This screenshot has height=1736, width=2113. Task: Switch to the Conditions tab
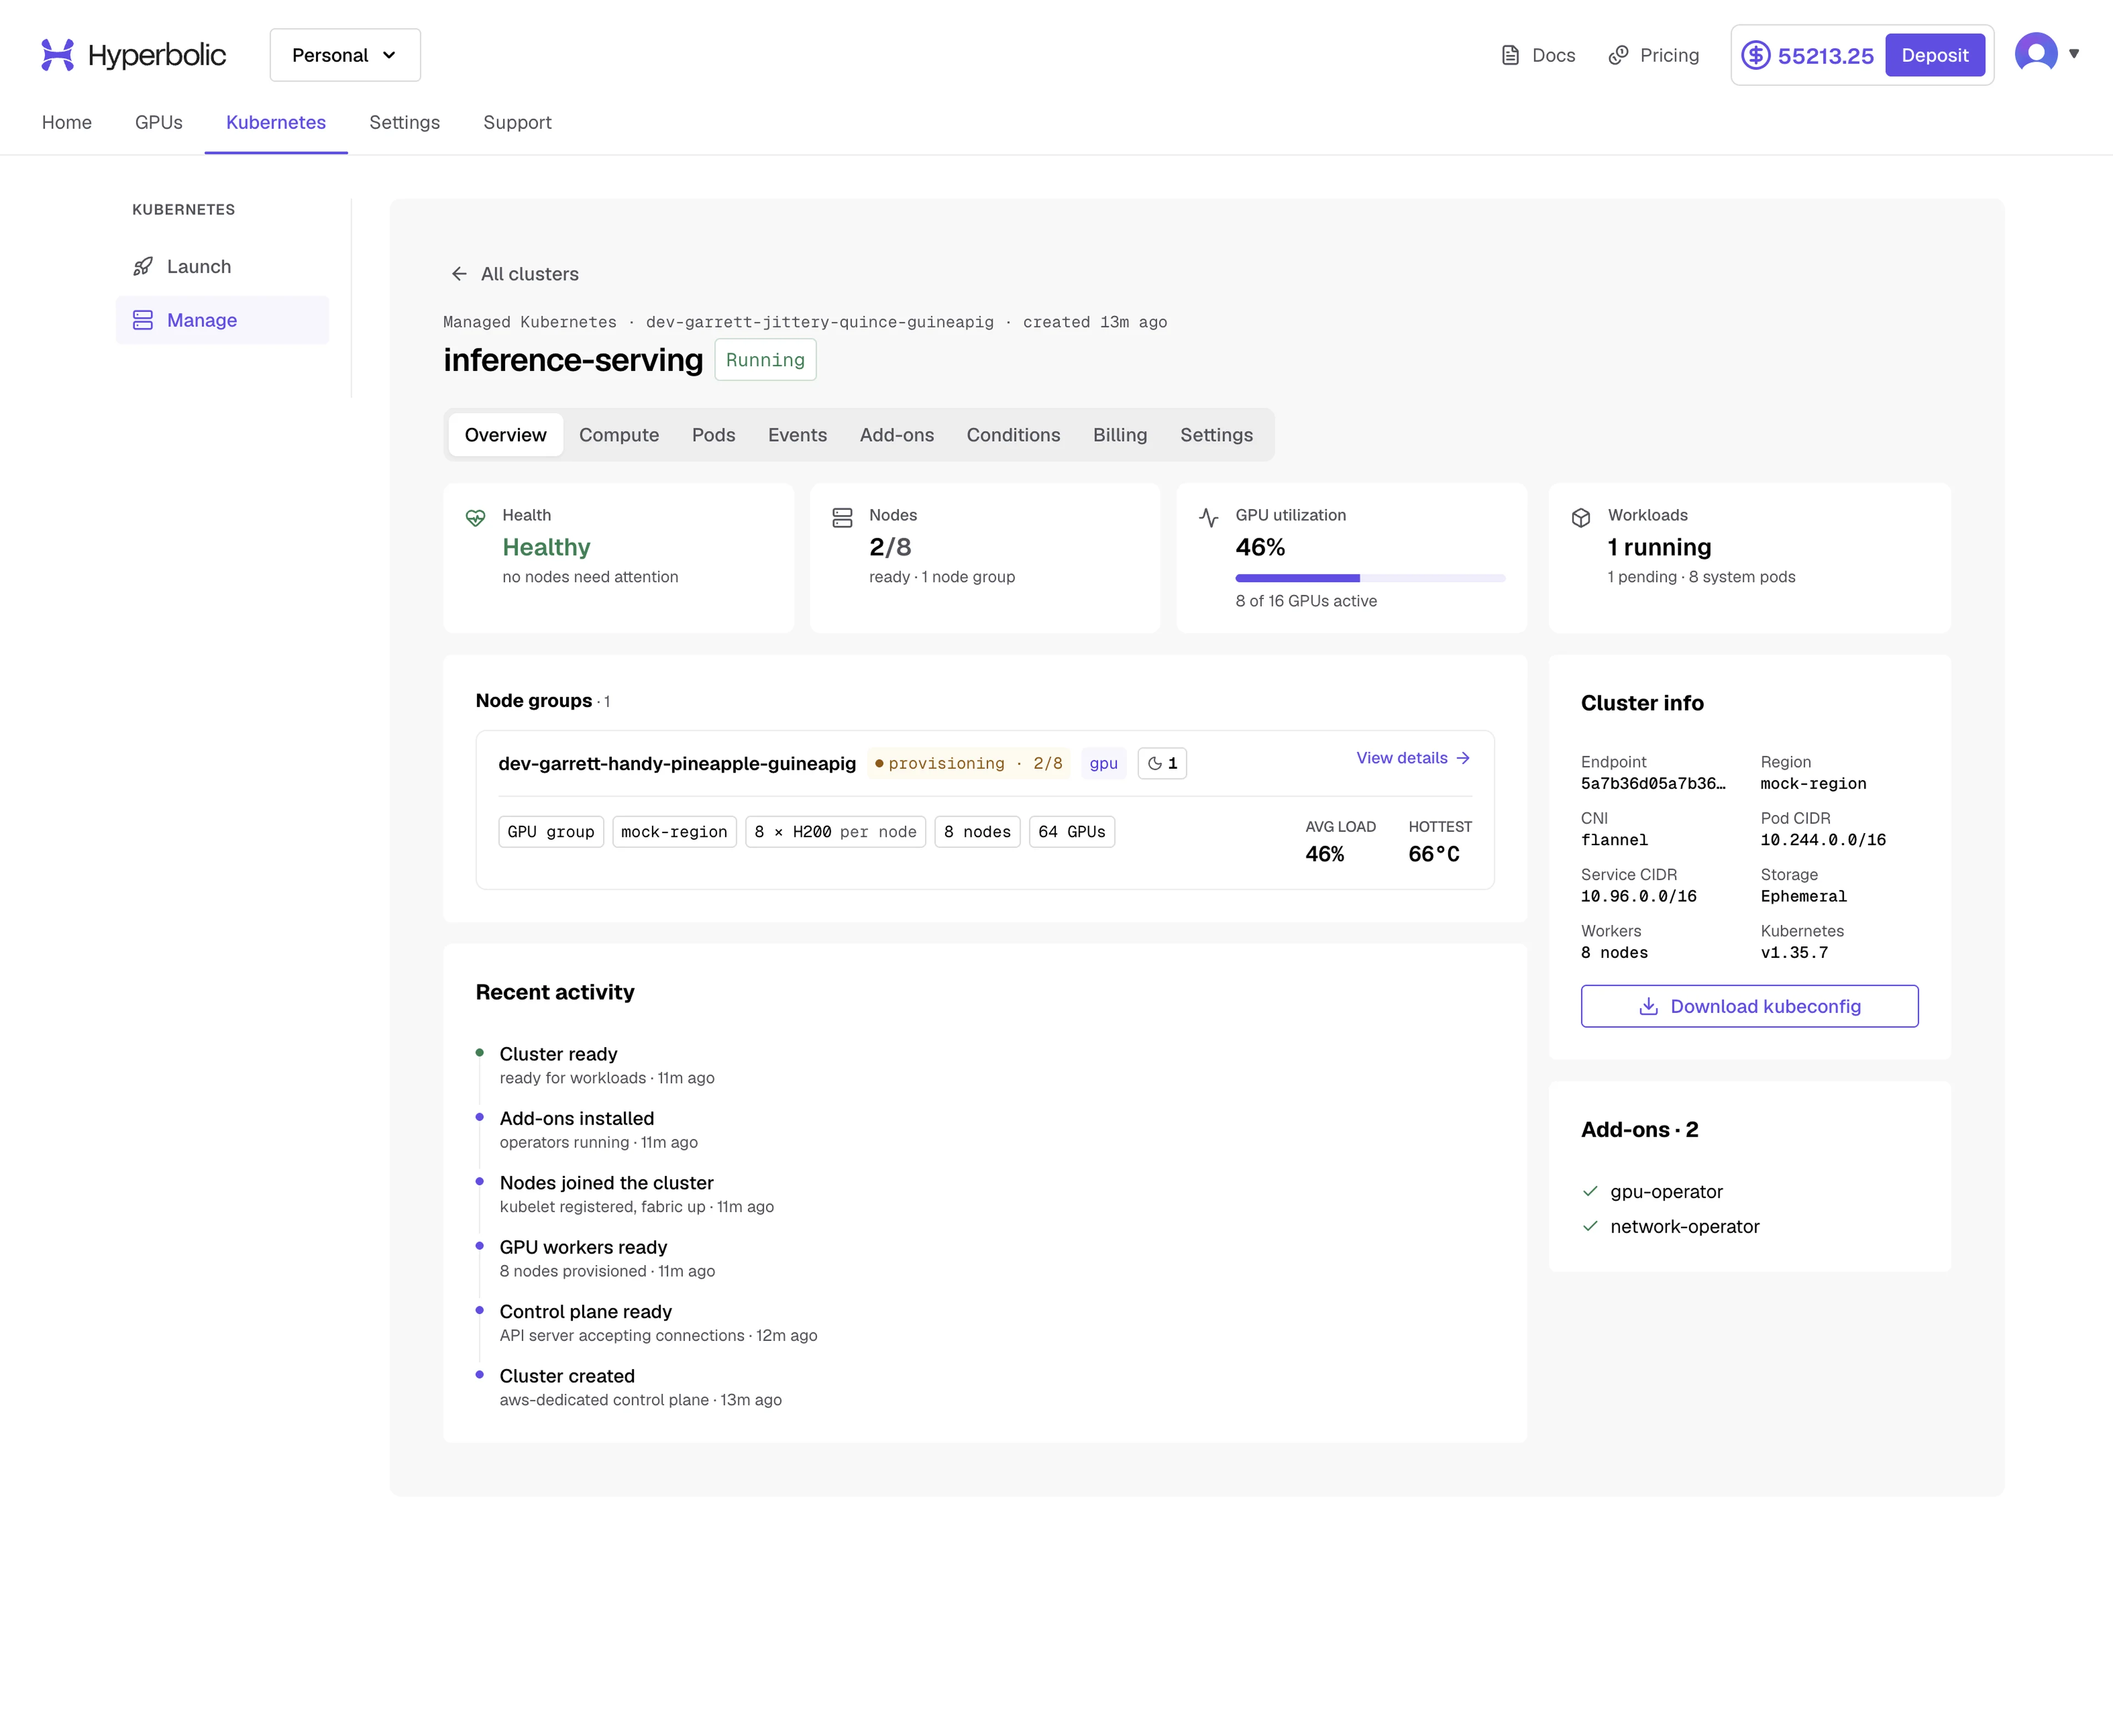pos(1013,435)
